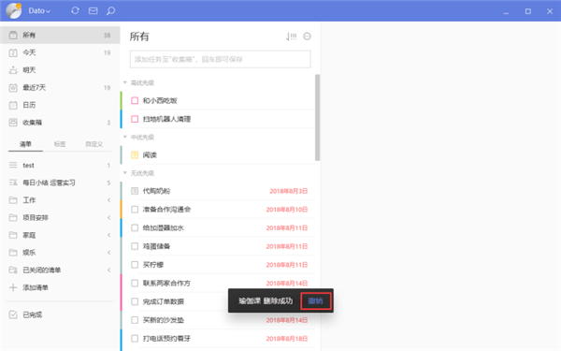Click the note icon beside 代购奶粉
Image resolution: width=561 pixels, height=351 pixels.
pos(135,191)
